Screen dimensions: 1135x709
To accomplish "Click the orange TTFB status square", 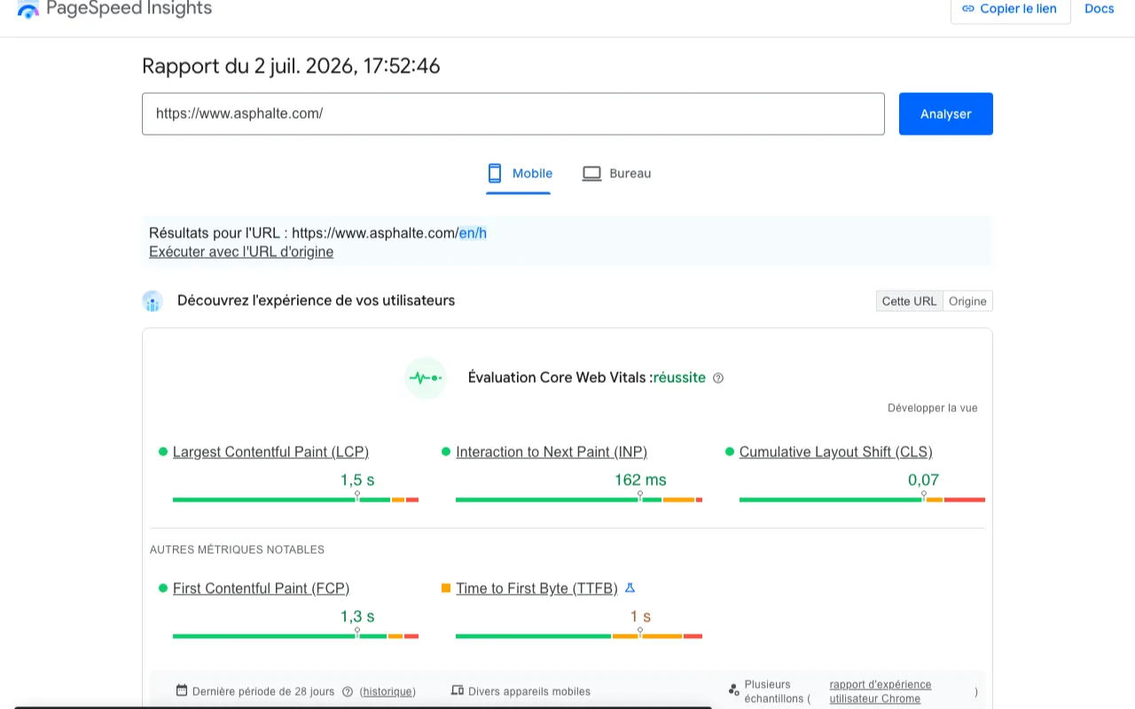I will (x=446, y=588).
